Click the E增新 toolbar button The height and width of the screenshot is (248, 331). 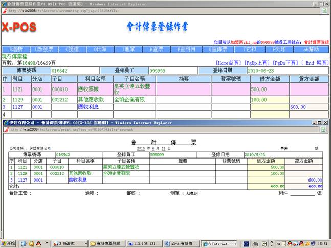click(15, 49)
